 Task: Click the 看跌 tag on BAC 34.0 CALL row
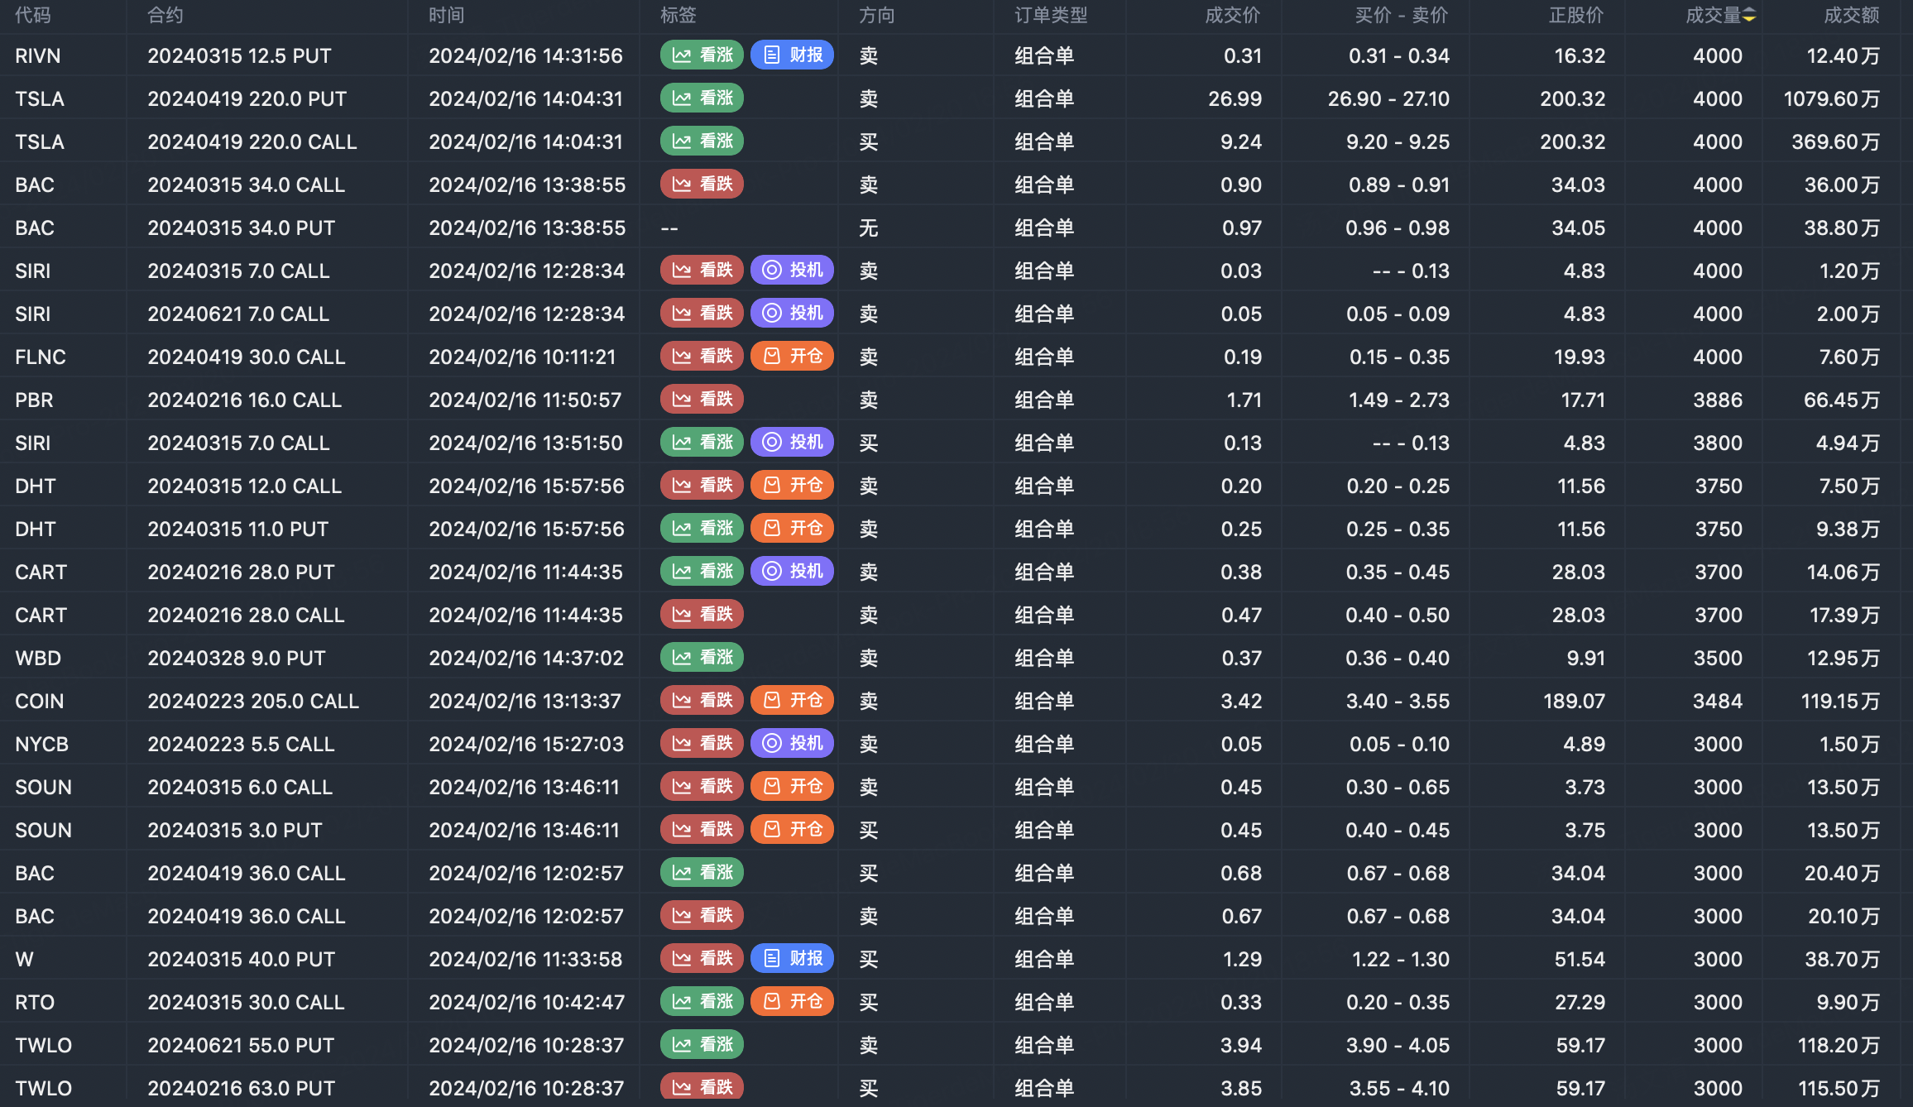click(702, 184)
